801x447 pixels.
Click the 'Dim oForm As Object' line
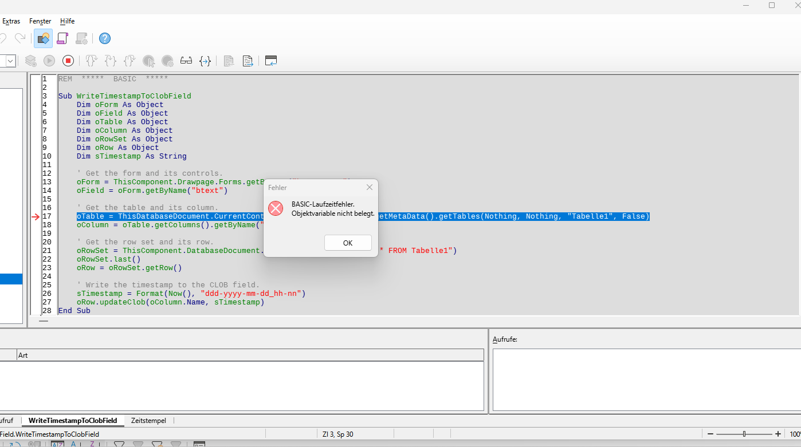pyautogui.click(x=120, y=105)
